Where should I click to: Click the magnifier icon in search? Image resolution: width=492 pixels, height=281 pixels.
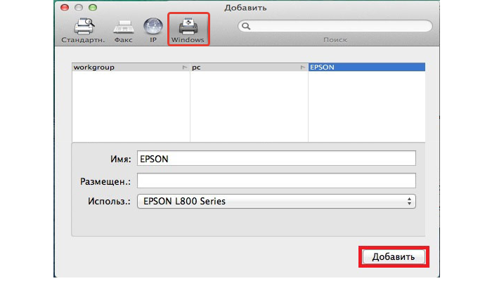[x=246, y=26]
